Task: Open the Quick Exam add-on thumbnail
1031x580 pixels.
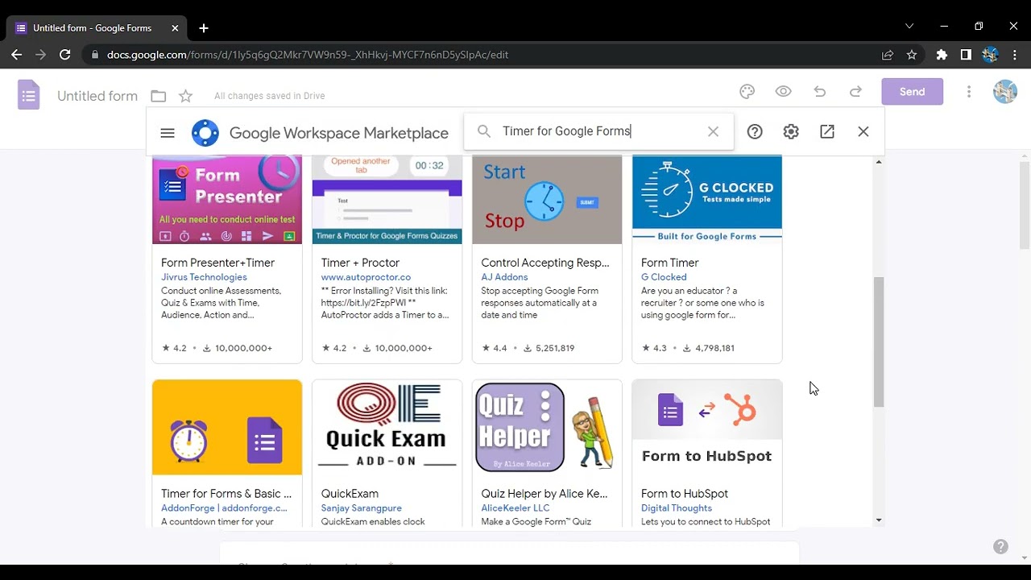Action: 387,427
